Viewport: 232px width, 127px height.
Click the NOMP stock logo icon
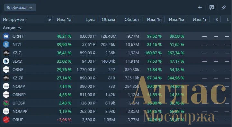pyautogui.click(x=6, y=86)
